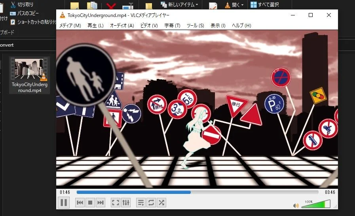Open the ヘルプ (H) menu

click(x=241, y=26)
